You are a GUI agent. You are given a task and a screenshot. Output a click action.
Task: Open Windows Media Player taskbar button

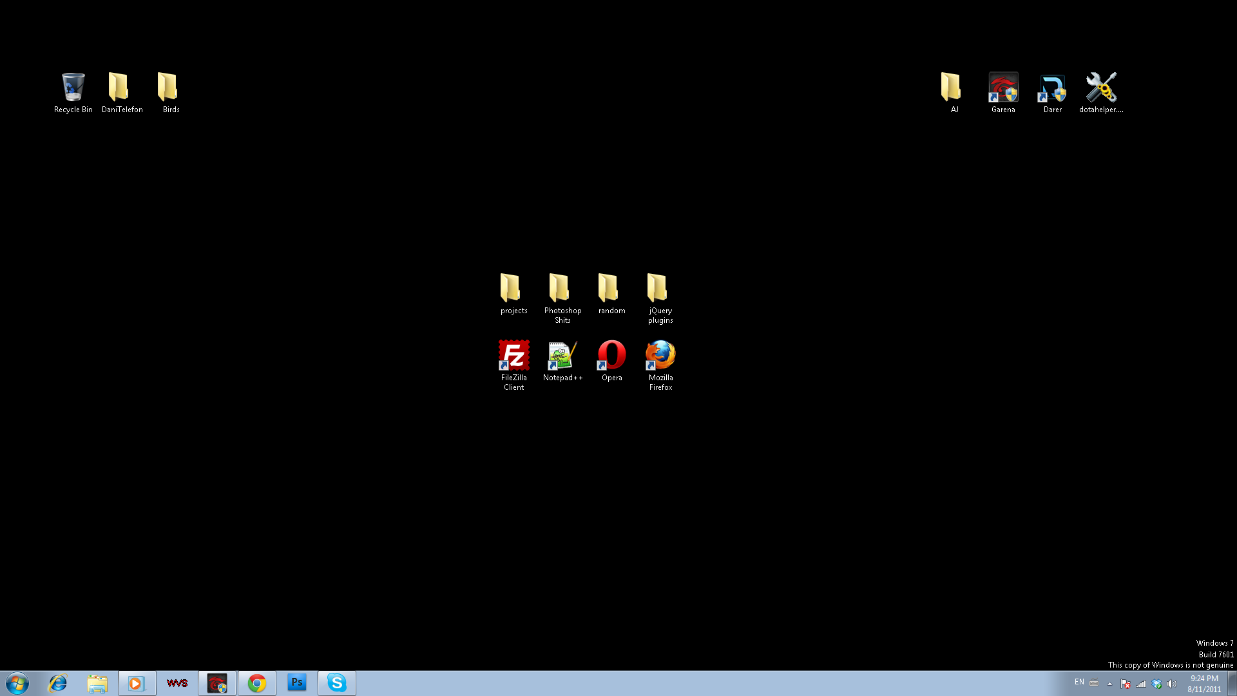coord(137,683)
